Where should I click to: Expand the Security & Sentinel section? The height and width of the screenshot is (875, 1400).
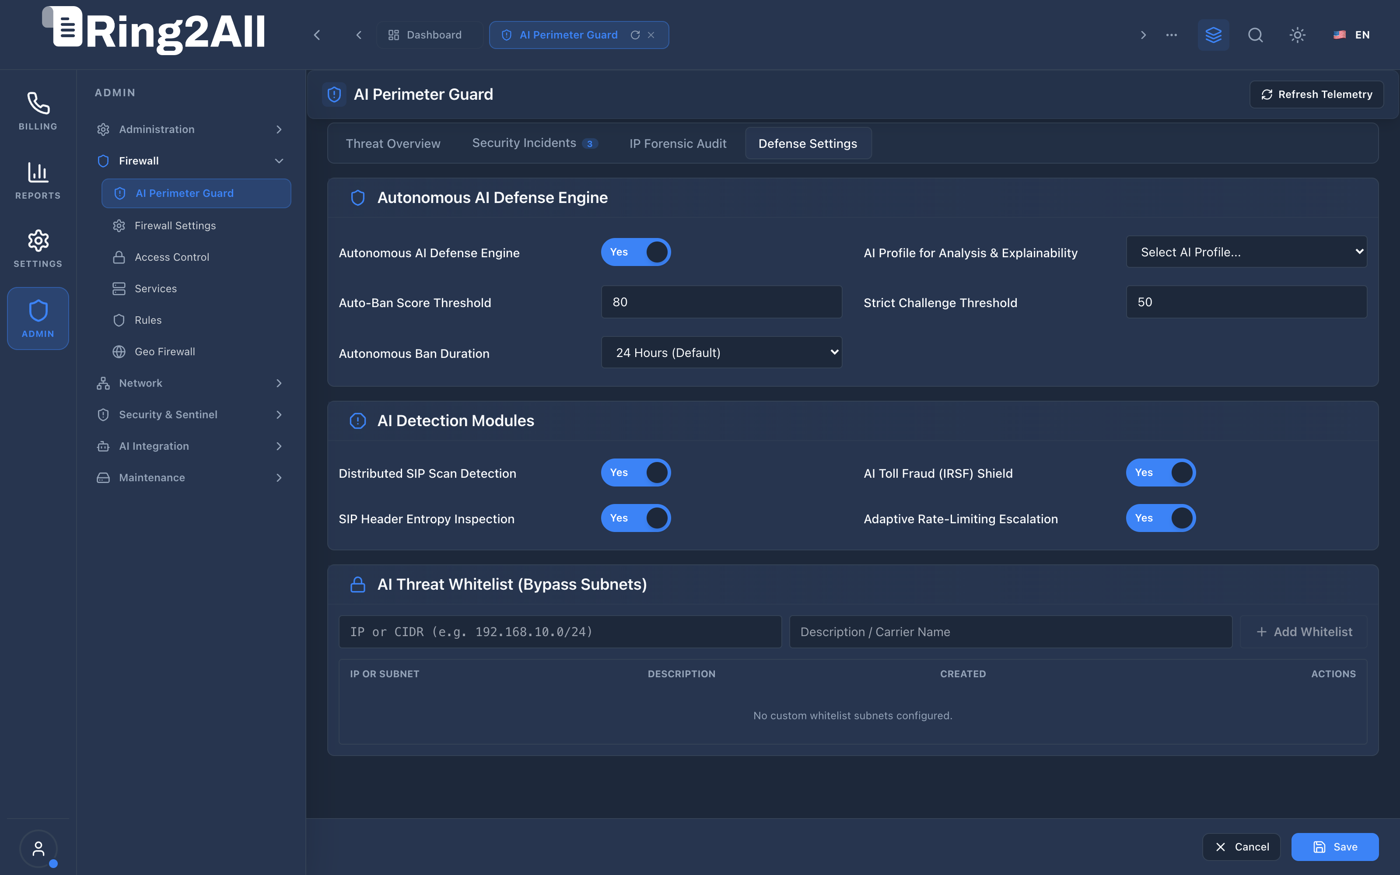190,414
